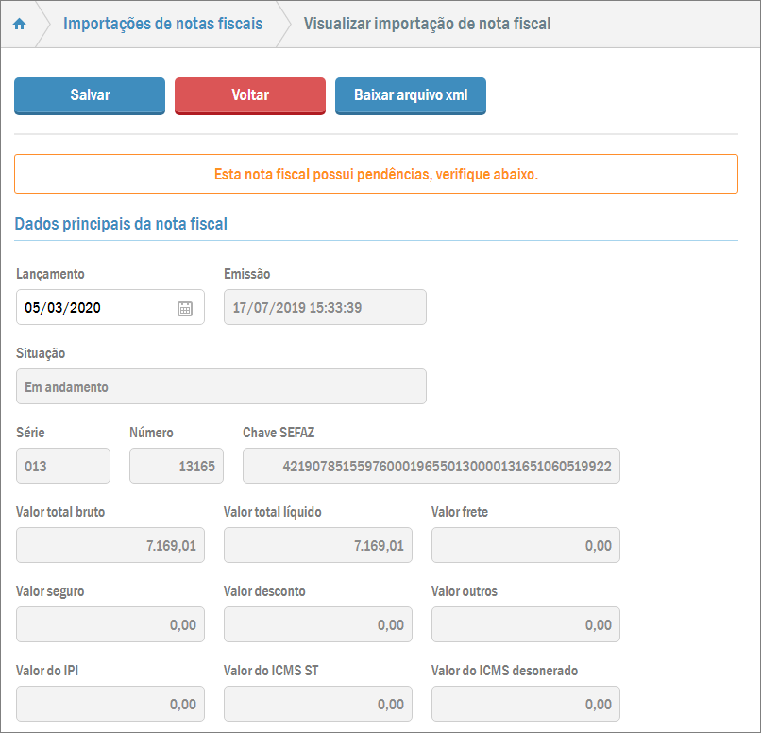The image size is (761, 733).
Task: Click the Emissão date field
Action: [x=325, y=308]
